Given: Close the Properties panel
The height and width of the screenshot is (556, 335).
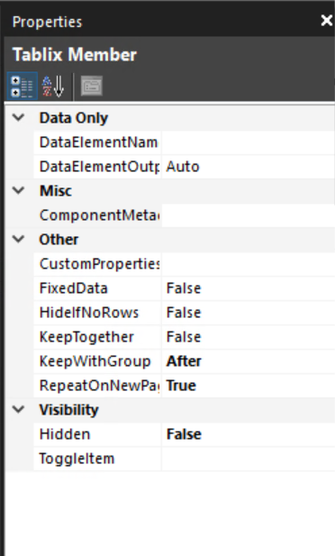Looking at the screenshot, I should pyautogui.click(x=326, y=21).
